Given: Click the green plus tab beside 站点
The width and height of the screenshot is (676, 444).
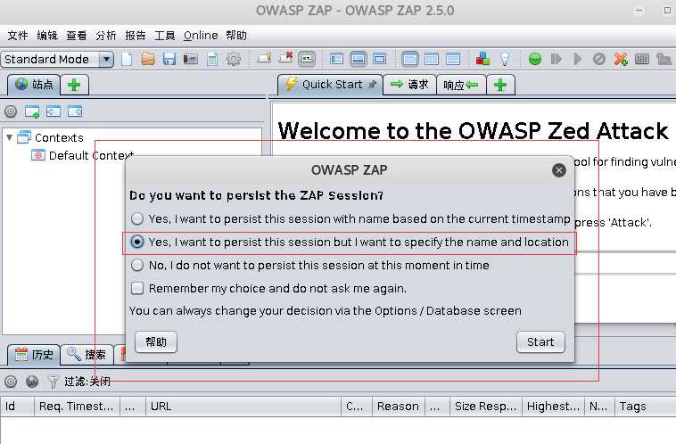Looking at the screenshot, I should pyautogui.click(x=74, y=85).
